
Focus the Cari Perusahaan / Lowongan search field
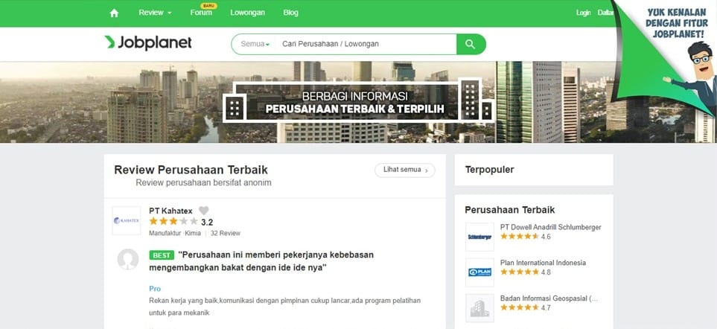367,45
